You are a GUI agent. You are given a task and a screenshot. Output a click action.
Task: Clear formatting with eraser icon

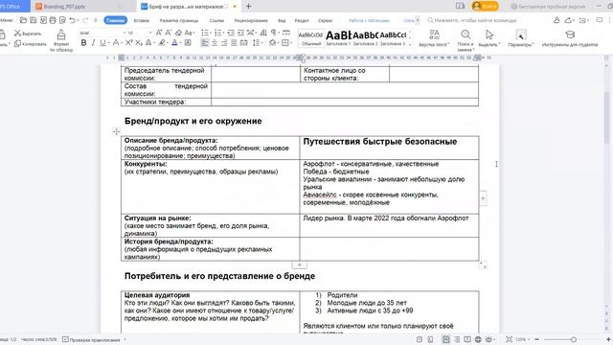178,33
